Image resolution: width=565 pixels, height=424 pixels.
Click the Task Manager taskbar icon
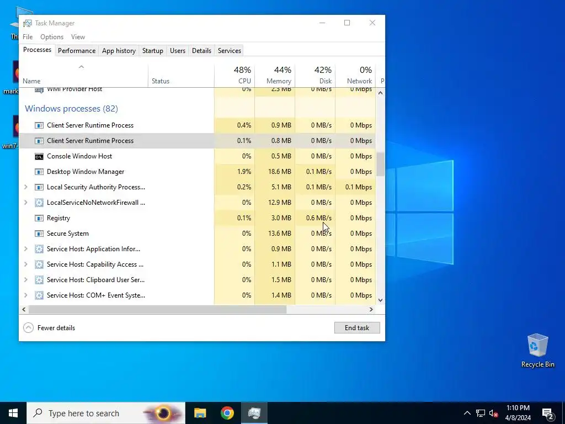click(254, 413)
